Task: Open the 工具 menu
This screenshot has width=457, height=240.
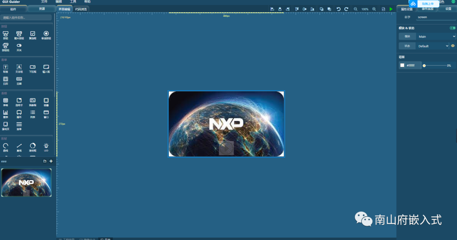Action: (x=73, y=2)
